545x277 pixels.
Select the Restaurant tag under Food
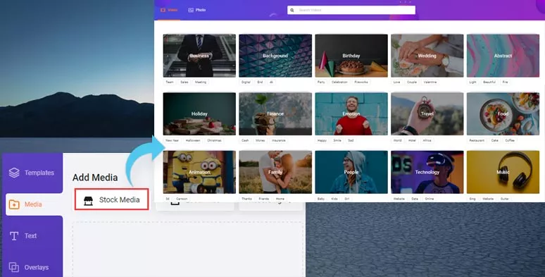[477, 140]
